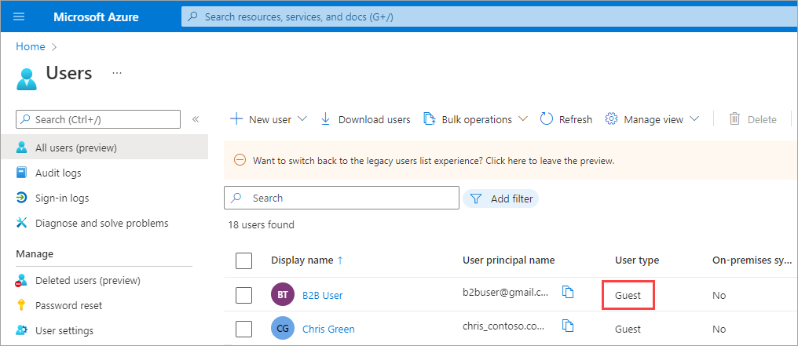The height and width of the screenshot is (346, 798).
Task: Open the Azure portal hamburger menu
Action: (x=19, y=16)
